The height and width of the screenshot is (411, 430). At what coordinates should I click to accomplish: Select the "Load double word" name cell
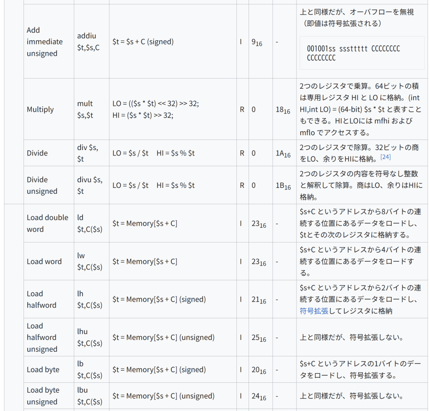pos(47,223)
